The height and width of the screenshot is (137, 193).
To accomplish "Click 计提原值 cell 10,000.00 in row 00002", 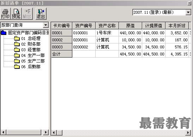I will (x=153, y=40).
